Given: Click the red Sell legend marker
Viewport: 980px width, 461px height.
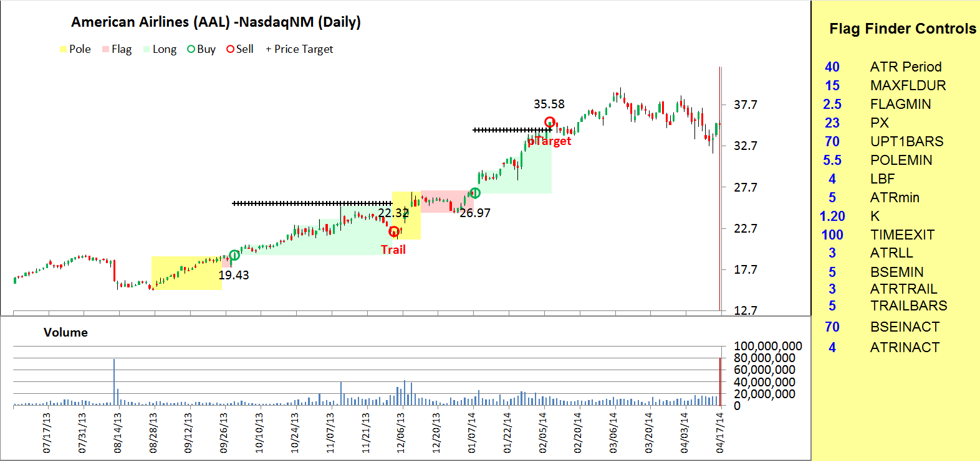Looking at the screenshot, I should point(231,49).
